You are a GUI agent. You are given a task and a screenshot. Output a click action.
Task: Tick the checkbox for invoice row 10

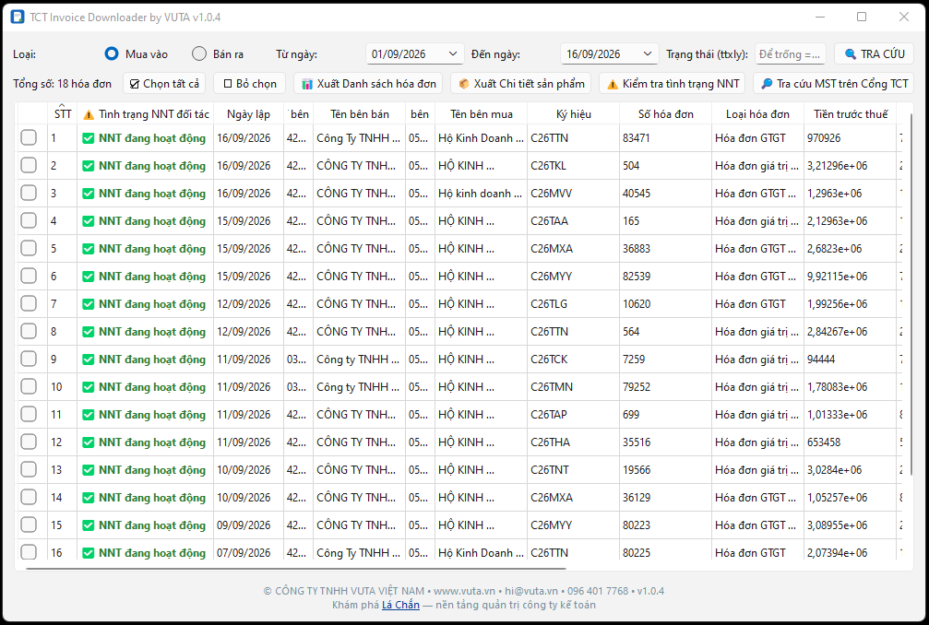pos(29,386)
